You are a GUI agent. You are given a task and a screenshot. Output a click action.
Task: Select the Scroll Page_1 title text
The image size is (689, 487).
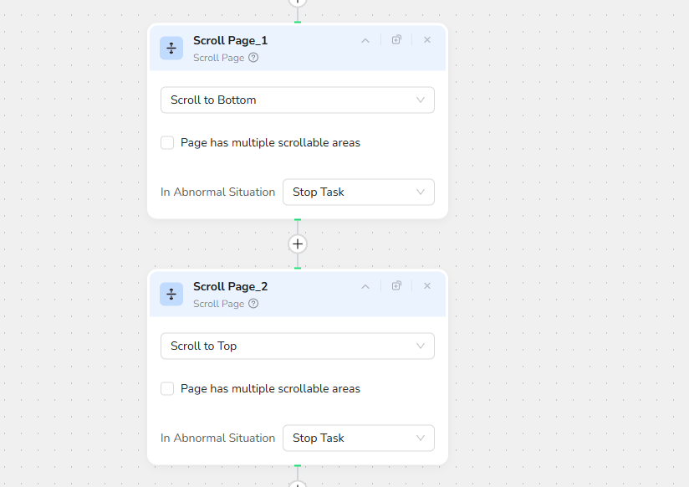230,40
